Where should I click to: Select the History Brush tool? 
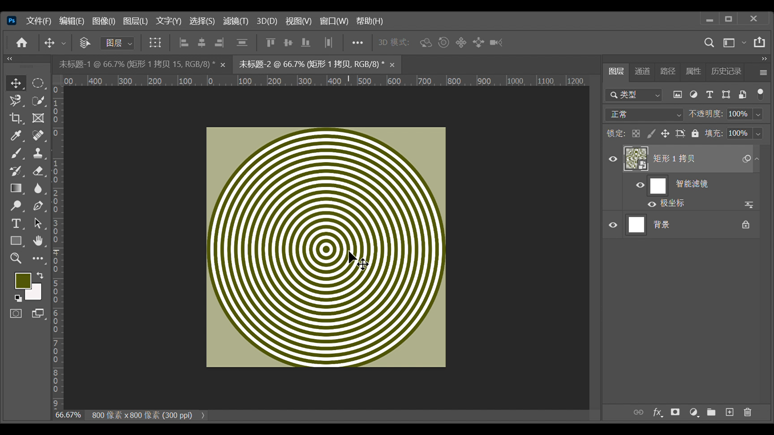pyautogui.click(x=16, y=171)
